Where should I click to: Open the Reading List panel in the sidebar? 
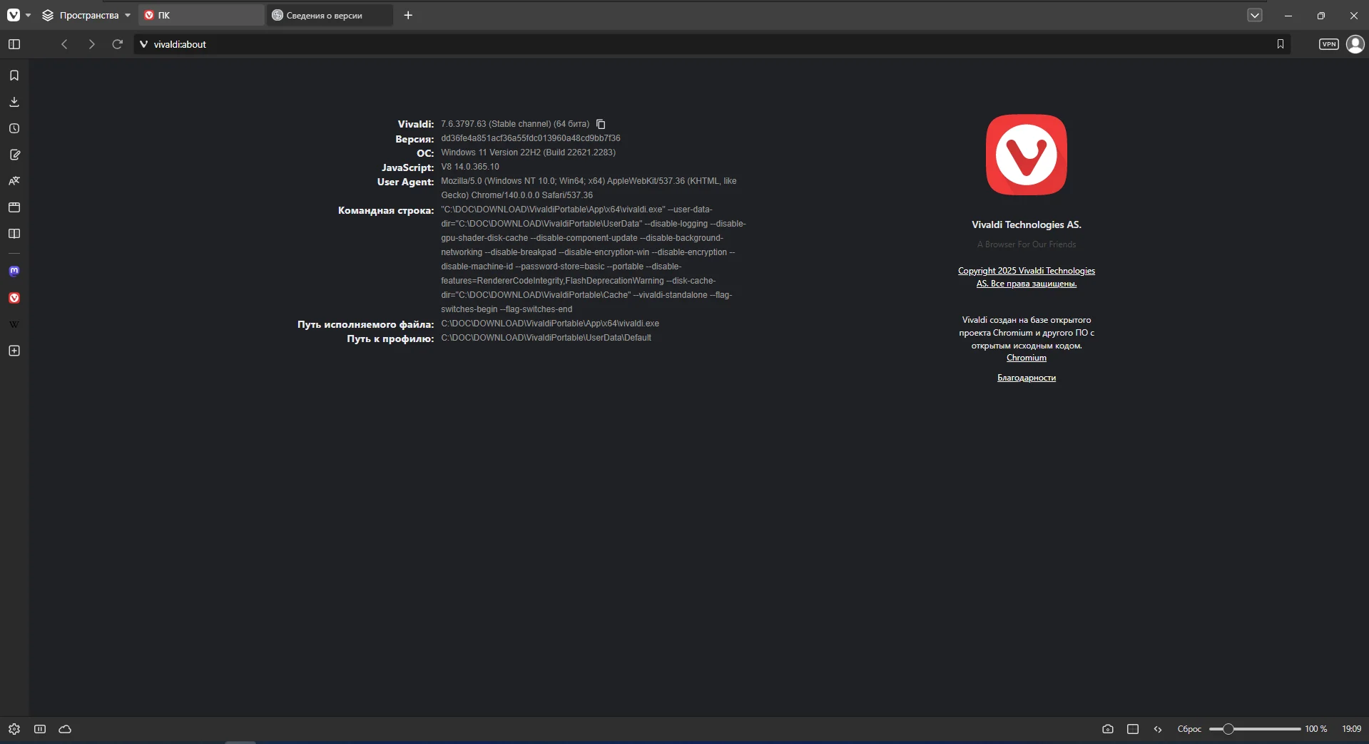click(14, 234)
